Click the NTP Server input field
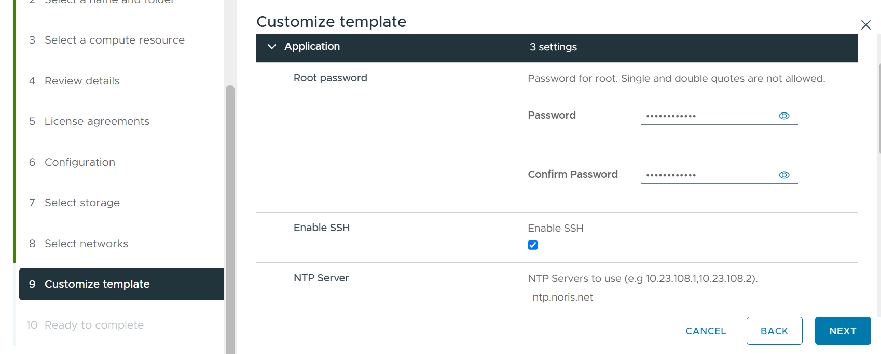The width and height of the screenshot is (881, 354). tap(602, 297)
